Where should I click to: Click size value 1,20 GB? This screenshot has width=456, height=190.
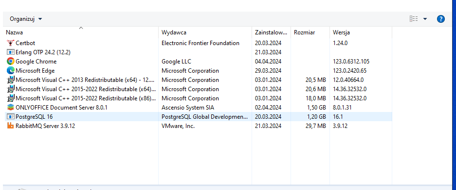pyautogui.click(x=316, y=117)
